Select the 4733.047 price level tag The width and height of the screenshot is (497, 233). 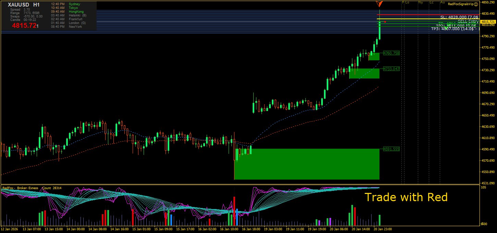[391, 69]
